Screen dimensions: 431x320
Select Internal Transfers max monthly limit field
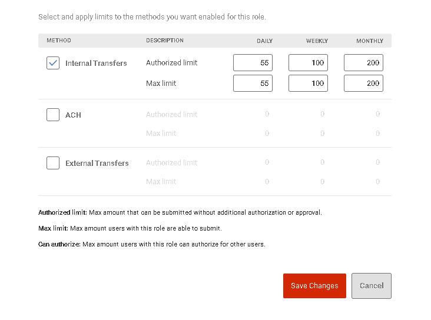(363, 83)
